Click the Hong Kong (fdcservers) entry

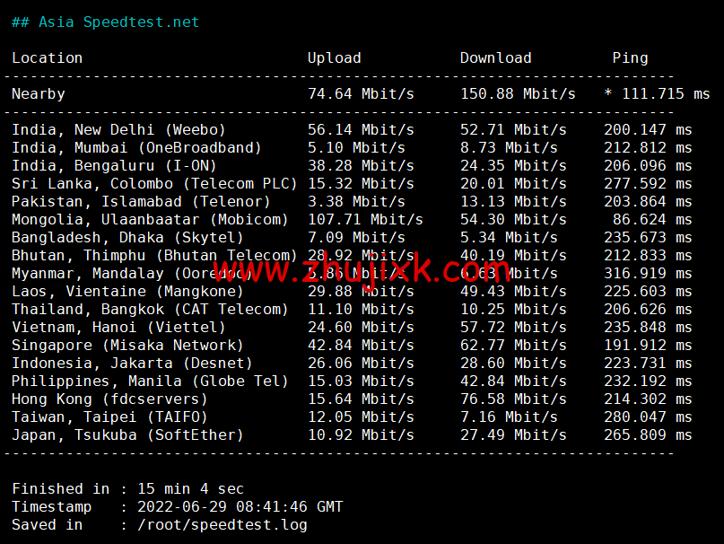(109, 399)
